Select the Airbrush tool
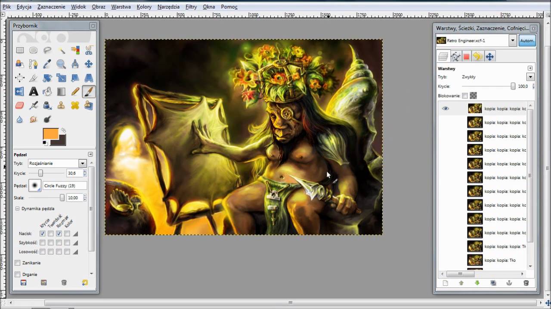This screenshot has height=309, width=551. [x=34, y=105]
